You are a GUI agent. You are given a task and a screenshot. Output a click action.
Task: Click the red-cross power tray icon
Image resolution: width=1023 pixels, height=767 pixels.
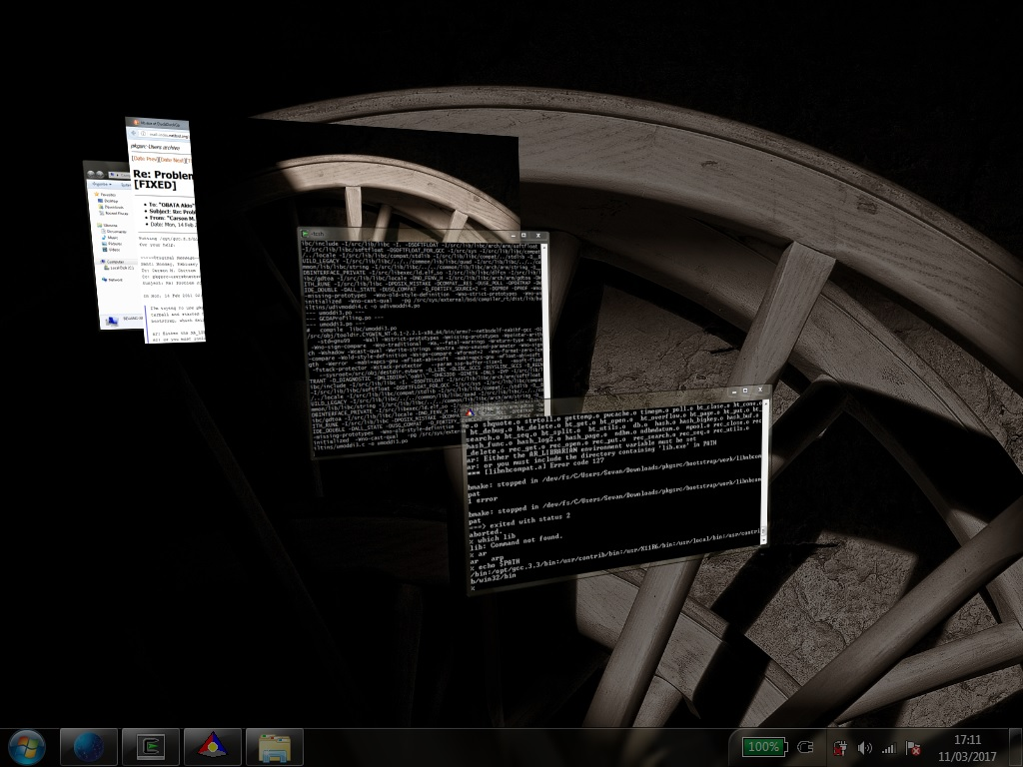[x=840, y=748]
